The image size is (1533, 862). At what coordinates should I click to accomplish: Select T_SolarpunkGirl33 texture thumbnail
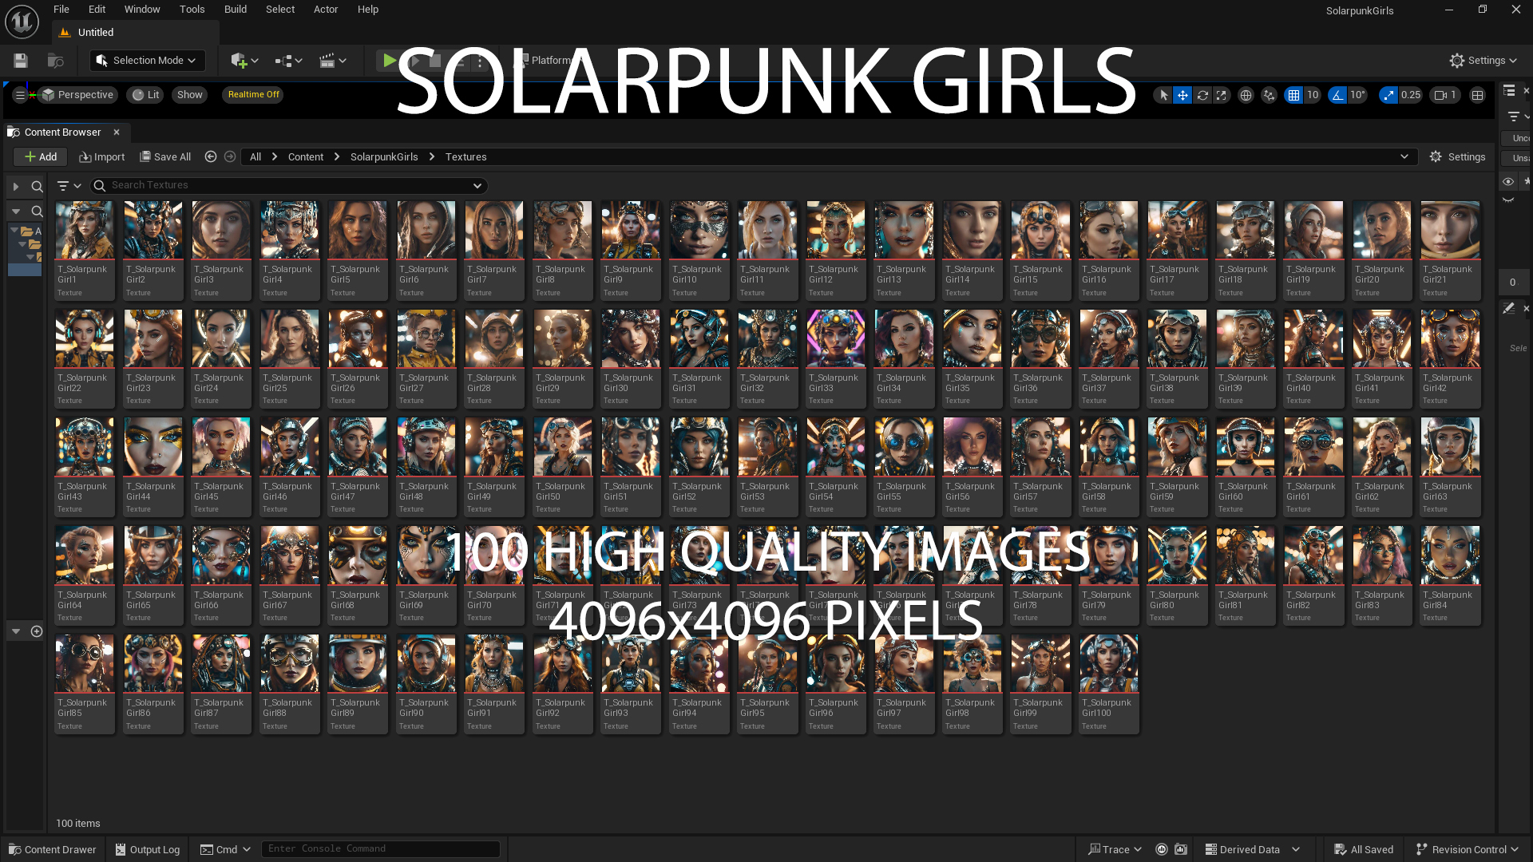pos(836,358)
